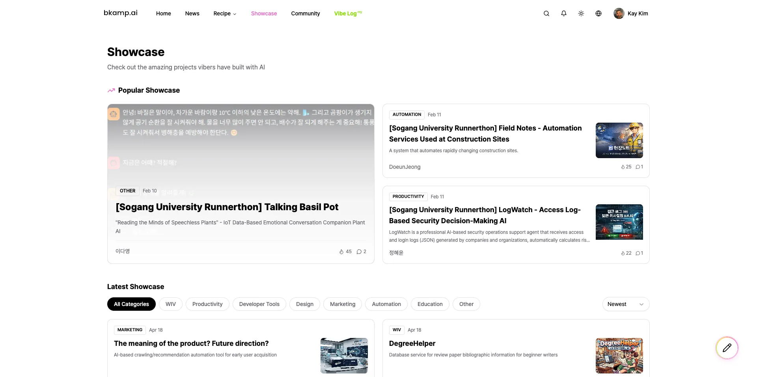Select the Automation category filter

click(x=386, y=304)
